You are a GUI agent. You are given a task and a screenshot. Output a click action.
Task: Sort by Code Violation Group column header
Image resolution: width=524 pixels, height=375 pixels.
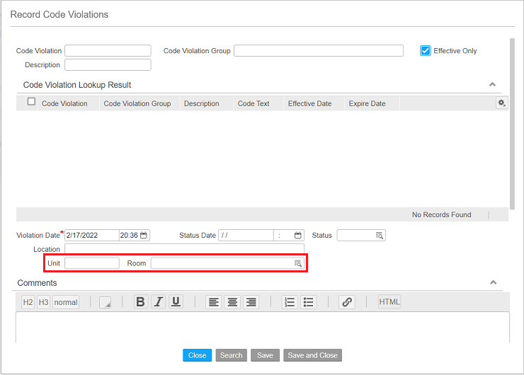pyautogui.click(x=137, y=103)
